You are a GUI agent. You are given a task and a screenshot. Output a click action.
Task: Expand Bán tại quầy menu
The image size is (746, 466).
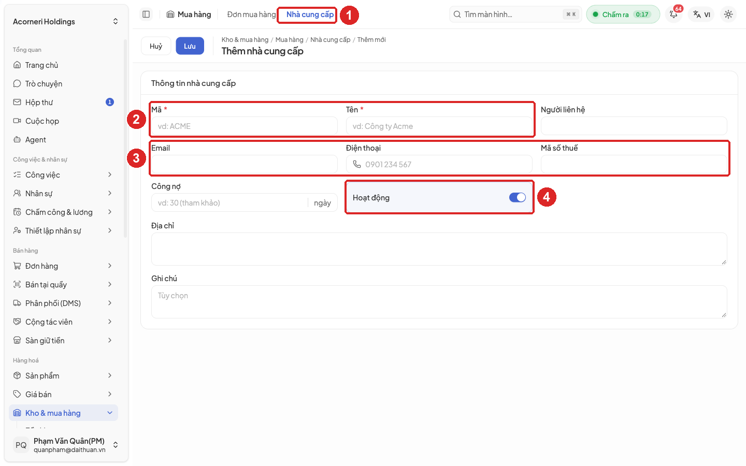(63, 285)
